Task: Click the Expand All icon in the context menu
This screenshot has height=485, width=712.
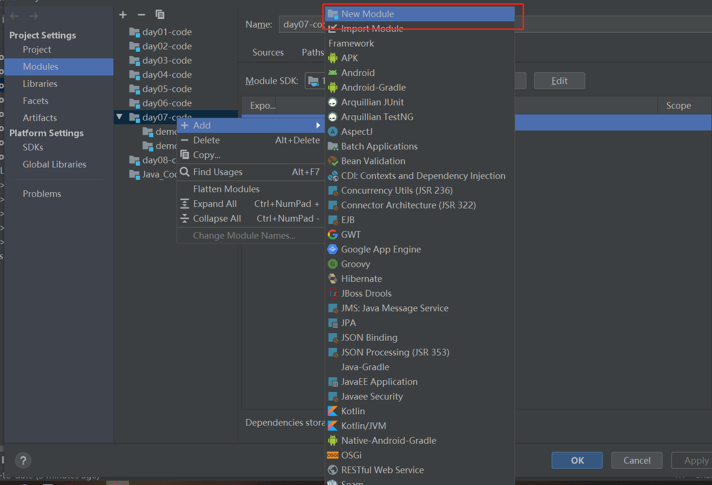Action: (185, 204)
